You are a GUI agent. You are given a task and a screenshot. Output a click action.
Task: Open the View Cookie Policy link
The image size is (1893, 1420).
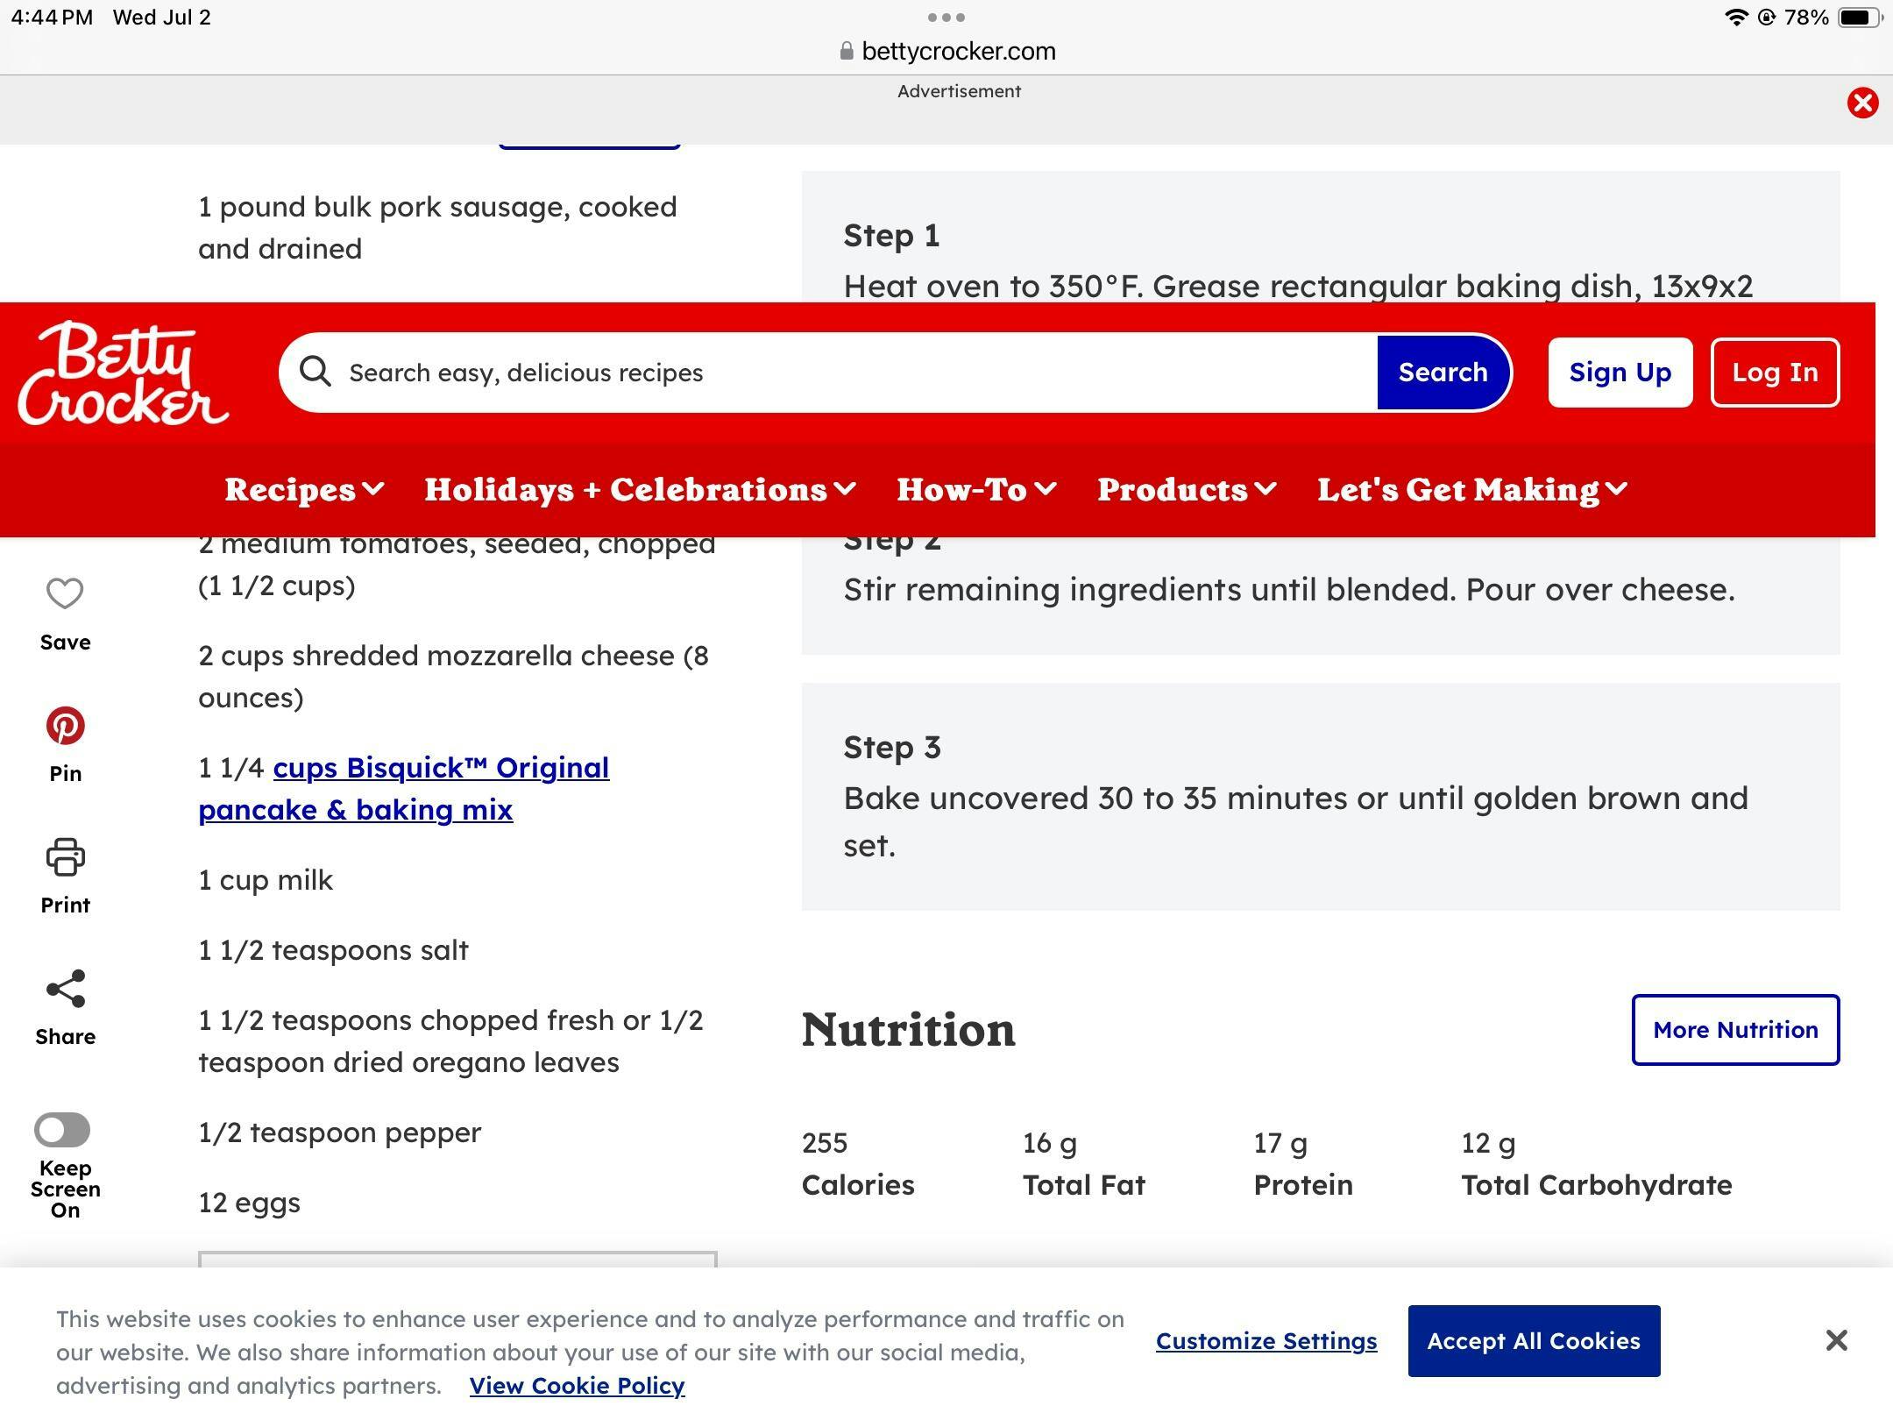coord(577,1385)
